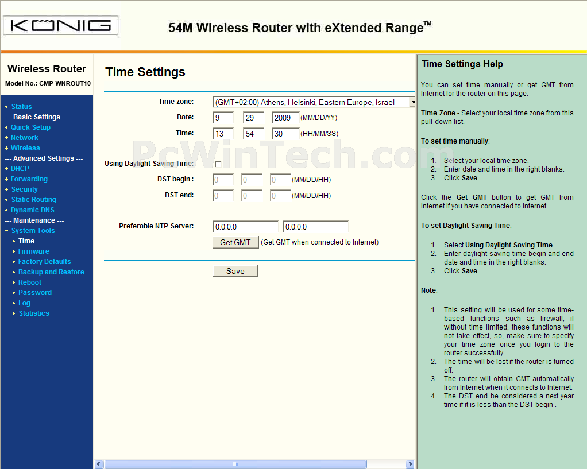Viewport: 587px width, 469px height.
Task: Enable Using Daylight Saving Time checkbox
Action: [218, 164]
